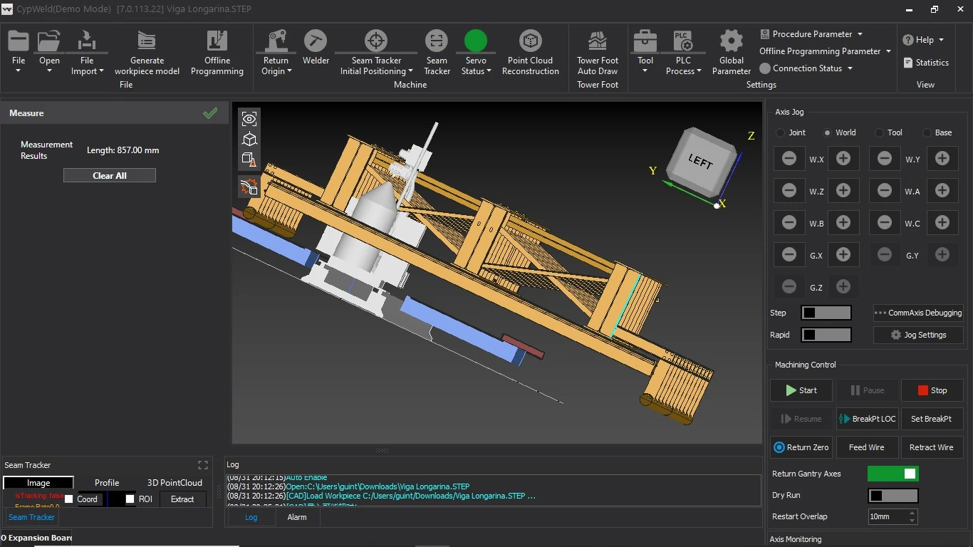Click the collision detection icon in viewport

pyautogui.click(x=249, y=187)
